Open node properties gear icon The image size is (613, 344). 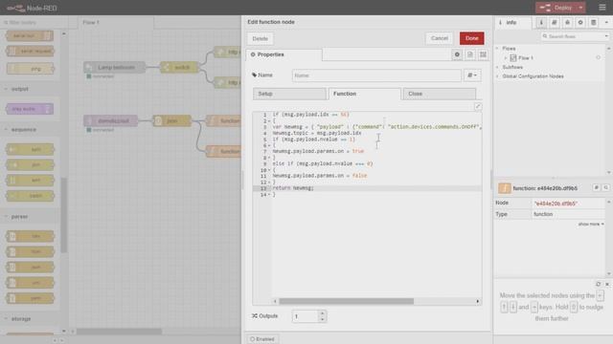pyautogui.click(x=457, y=54)
